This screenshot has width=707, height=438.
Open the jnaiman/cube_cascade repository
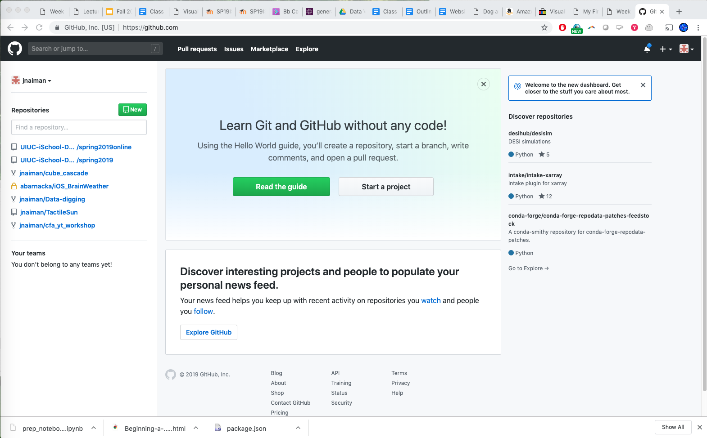(54, 173)
